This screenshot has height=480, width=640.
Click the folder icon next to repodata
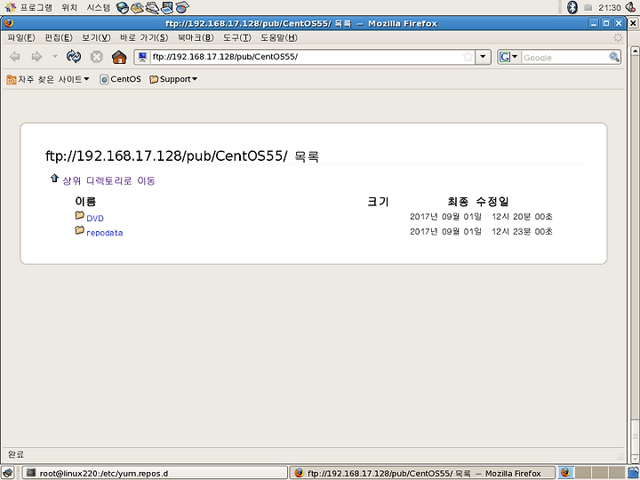80,230
